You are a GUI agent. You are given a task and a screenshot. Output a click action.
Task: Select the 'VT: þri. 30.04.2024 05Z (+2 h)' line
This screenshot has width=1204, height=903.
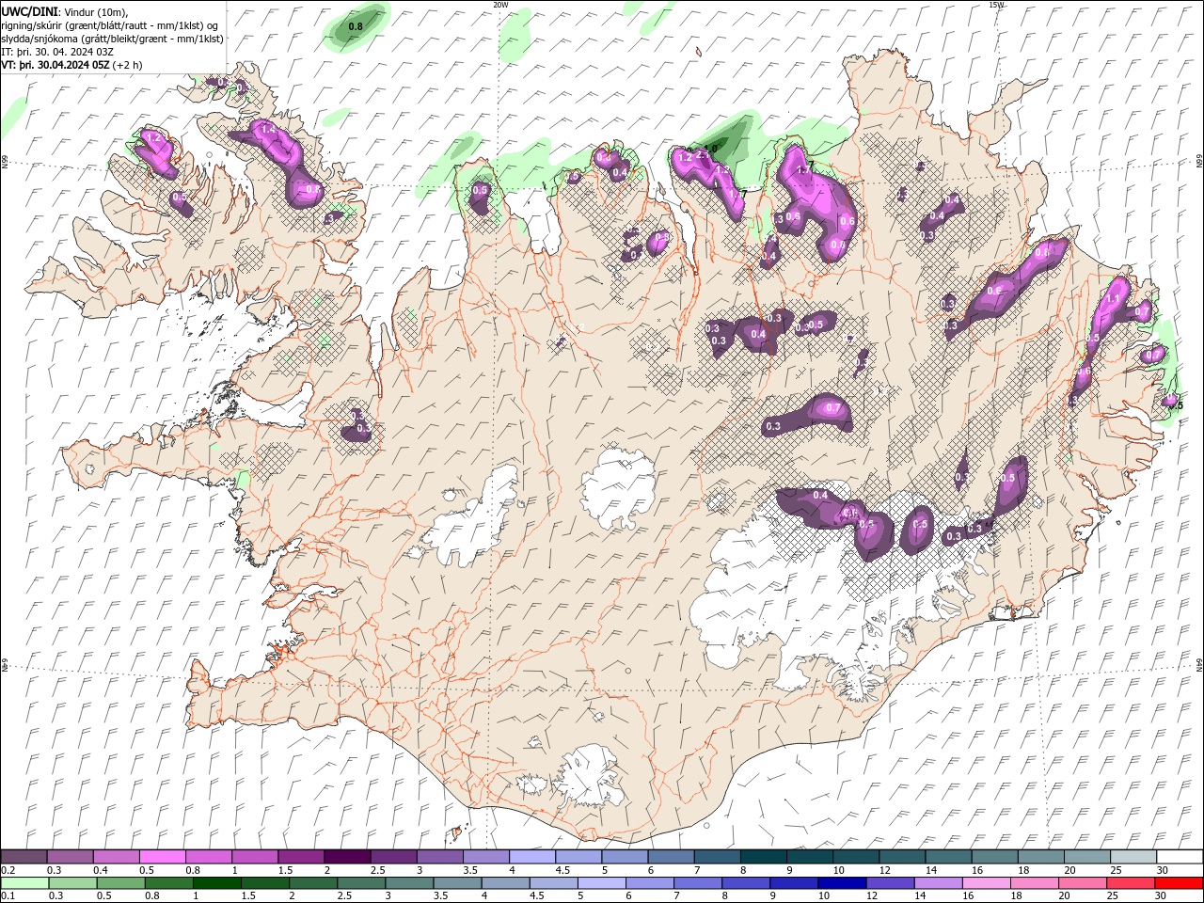(72, 65)
